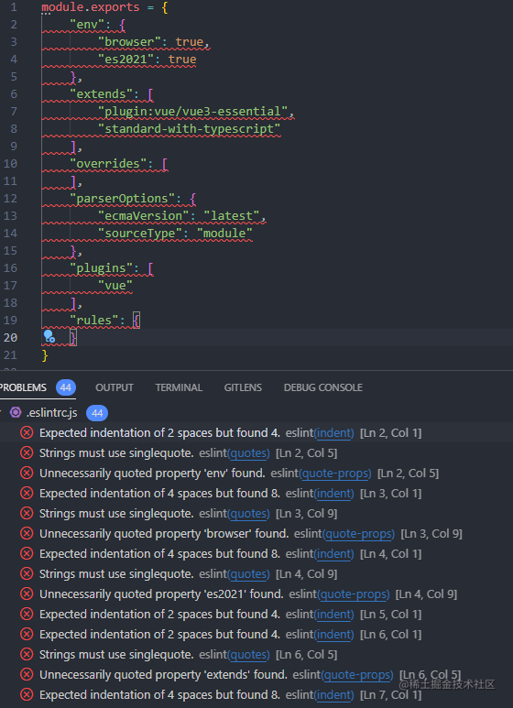Select 'Unnecessarily quoted property 'es2021' found' message

coord(161,594)
